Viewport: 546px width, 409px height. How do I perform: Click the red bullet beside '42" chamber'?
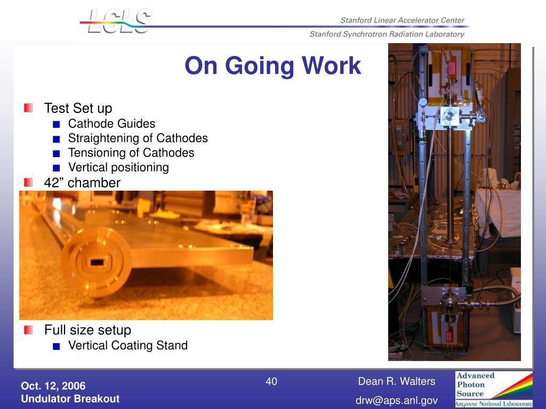[28, 182]
